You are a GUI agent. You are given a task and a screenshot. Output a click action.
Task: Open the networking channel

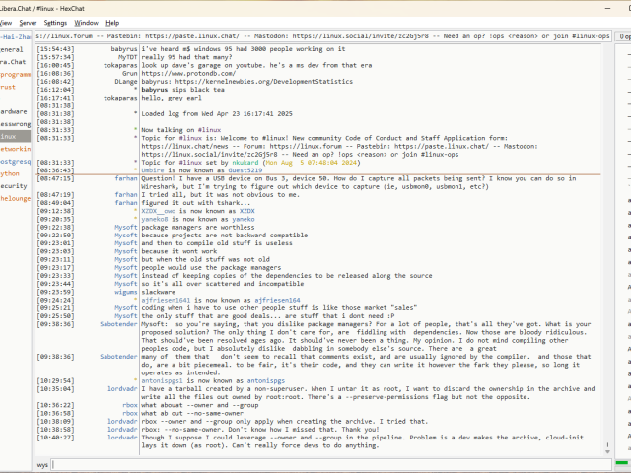point(14,149)
